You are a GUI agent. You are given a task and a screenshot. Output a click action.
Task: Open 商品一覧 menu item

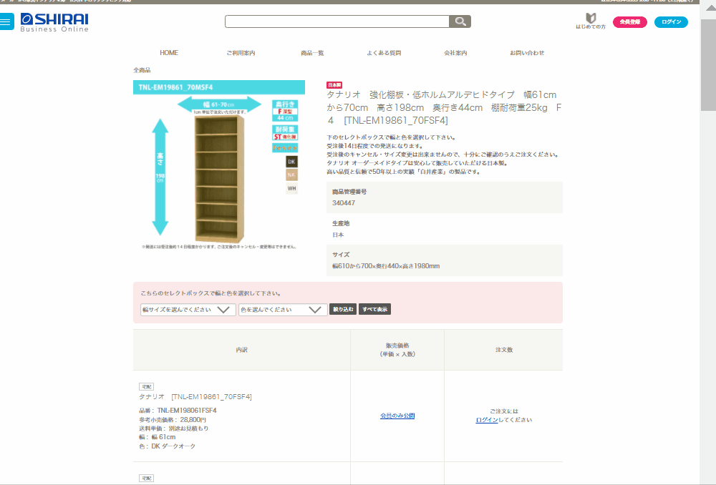[x=312, y=53]
